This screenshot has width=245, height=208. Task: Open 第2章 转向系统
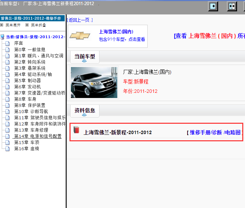click(30, 62)
